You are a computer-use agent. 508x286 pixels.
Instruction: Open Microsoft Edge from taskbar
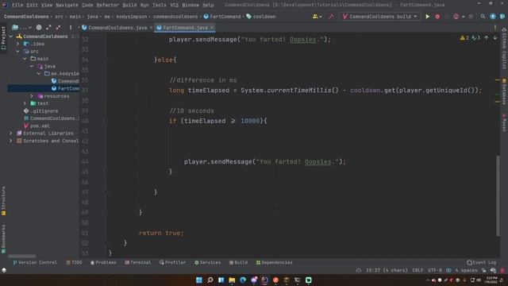click(x=243, y=280)
